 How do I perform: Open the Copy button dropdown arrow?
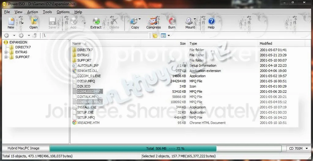(140, 19)
